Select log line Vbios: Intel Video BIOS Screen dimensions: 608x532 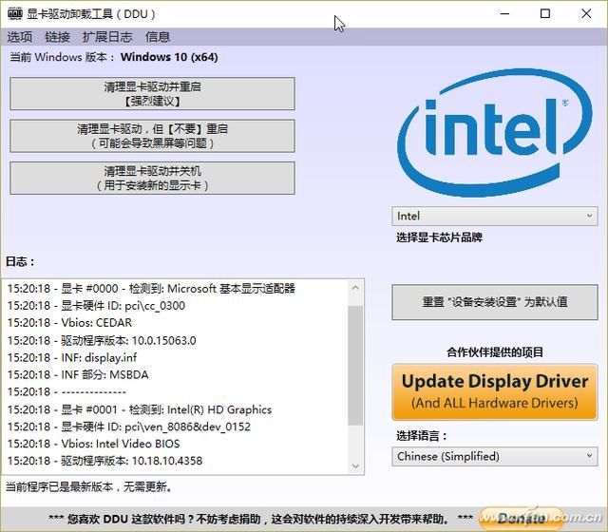tap(93, 444)
